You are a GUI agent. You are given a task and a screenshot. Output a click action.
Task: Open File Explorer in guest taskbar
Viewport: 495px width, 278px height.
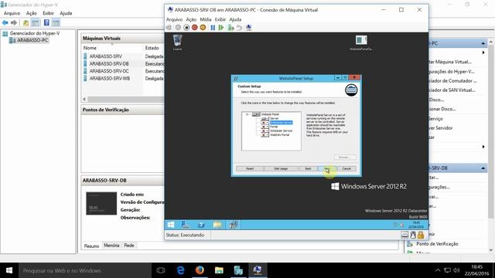coord(217,225)
